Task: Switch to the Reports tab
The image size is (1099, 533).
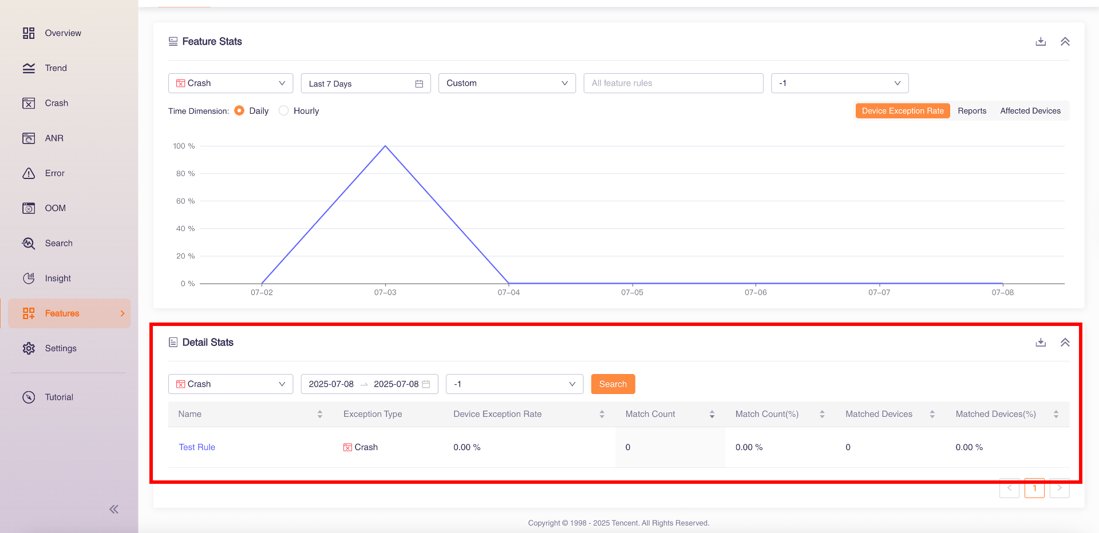Action: point(972,111)
